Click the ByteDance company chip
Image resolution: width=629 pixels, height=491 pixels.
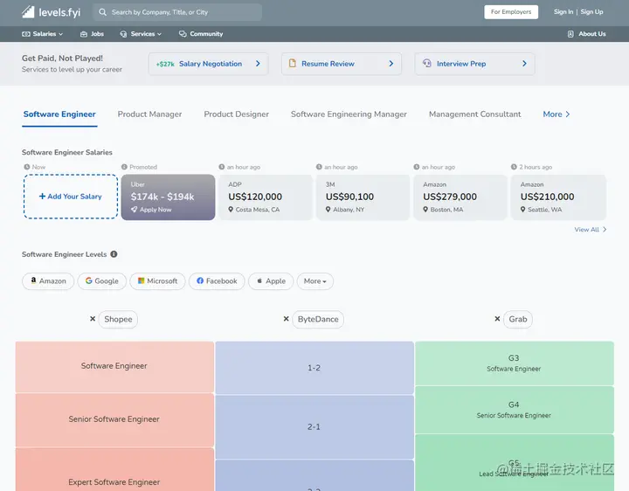[318, 319]
